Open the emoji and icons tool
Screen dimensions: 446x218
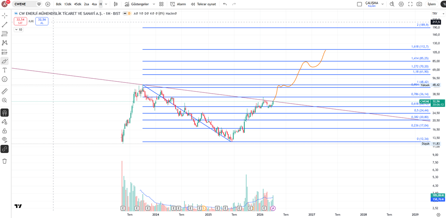(4, 79)
